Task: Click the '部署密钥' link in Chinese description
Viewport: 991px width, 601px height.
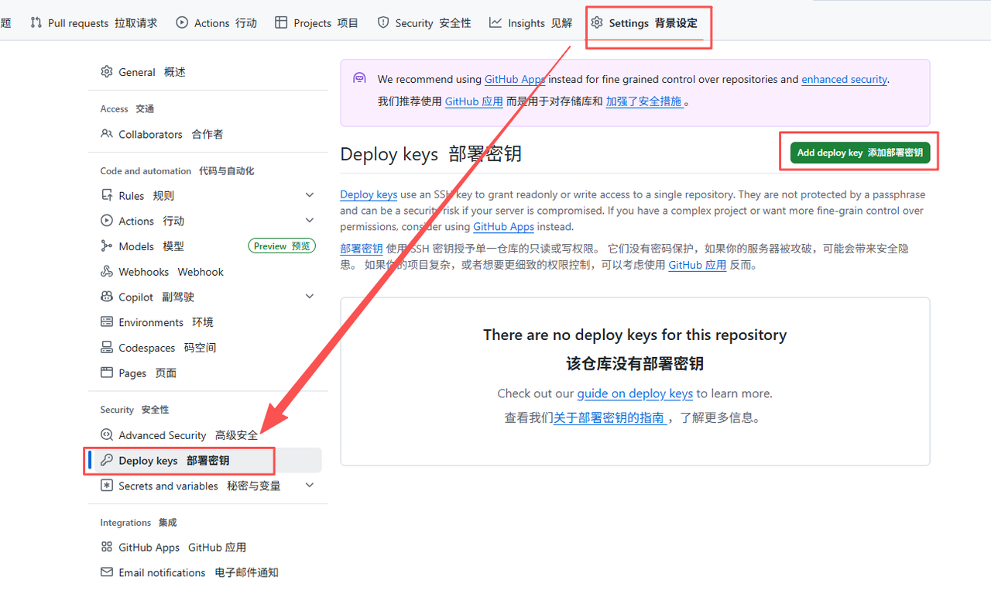Action: point(362,249)
